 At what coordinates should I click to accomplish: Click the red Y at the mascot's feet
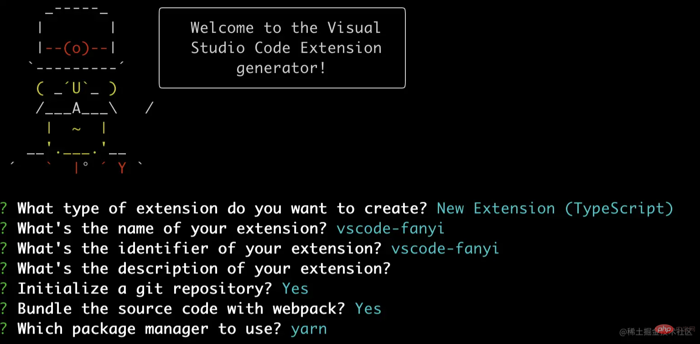122,168
